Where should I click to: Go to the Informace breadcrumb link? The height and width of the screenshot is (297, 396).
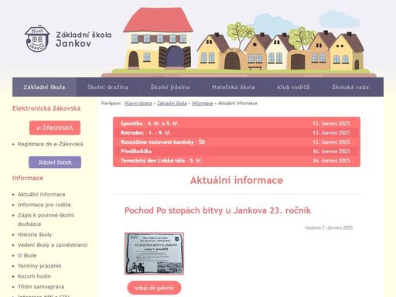click(203, 104)
